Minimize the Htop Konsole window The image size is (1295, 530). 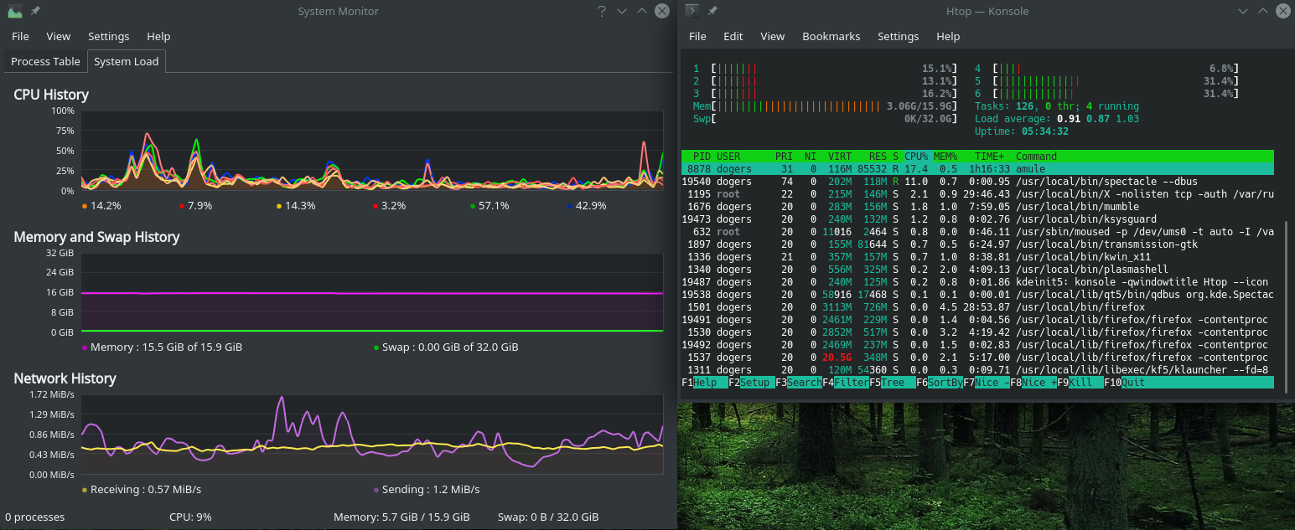(1243, 11)
